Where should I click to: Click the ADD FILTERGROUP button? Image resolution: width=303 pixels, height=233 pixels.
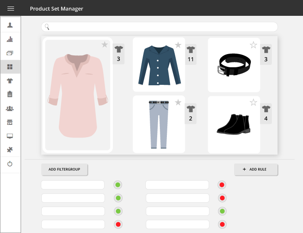coord(65,169)
